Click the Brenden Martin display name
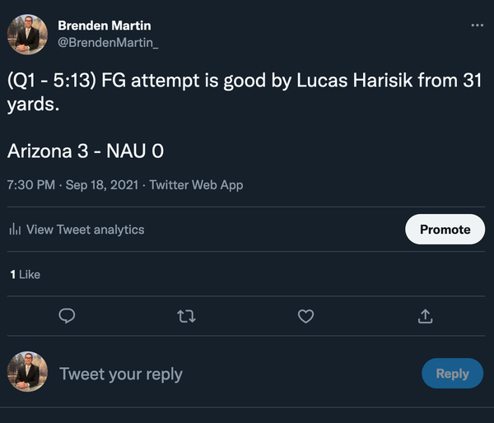The width and height of the screenshot is (494, 423). [105, 26]
